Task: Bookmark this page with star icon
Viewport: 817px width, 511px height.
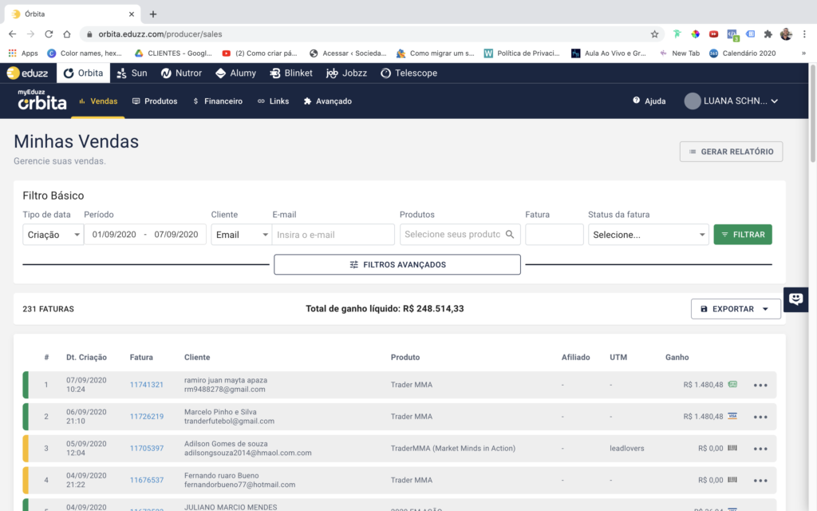Action: (x=654, y=34)
